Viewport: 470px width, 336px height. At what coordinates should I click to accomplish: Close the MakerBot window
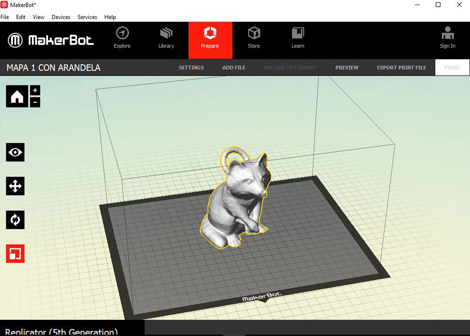pyautogui.click(x=459, y=5)
